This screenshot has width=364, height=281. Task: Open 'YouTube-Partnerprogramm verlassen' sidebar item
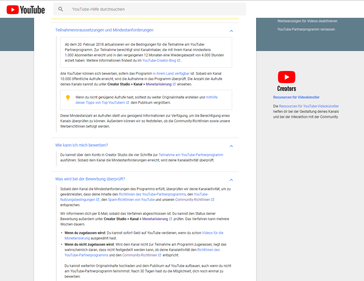click(x=306, y=29)
